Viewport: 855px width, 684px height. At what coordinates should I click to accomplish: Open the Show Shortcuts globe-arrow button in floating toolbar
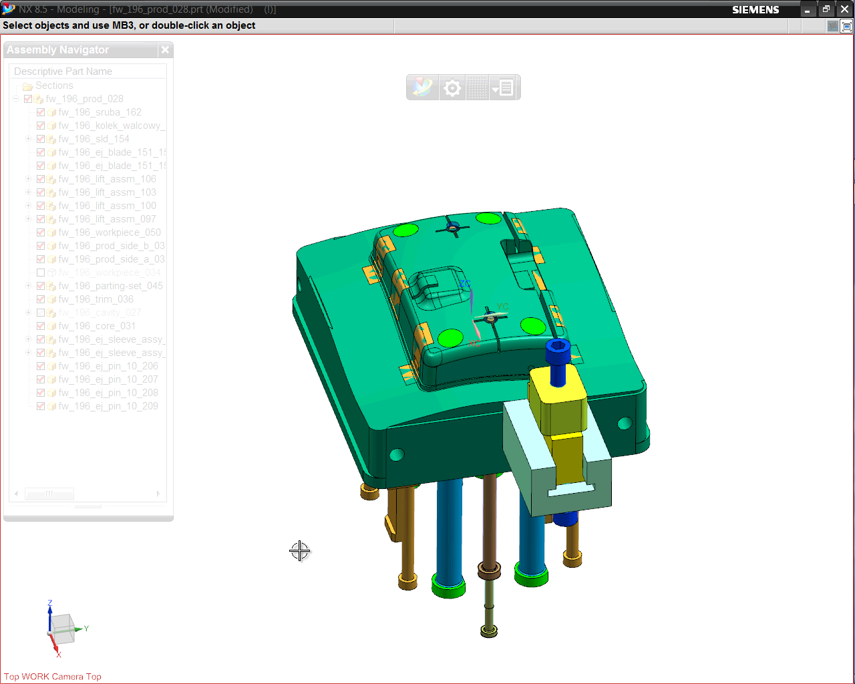click(x=422, y=88)
